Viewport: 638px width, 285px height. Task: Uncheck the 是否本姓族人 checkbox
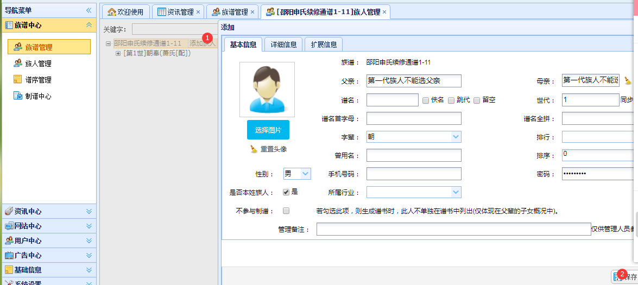pyautogui.click(x=286, y=192)
